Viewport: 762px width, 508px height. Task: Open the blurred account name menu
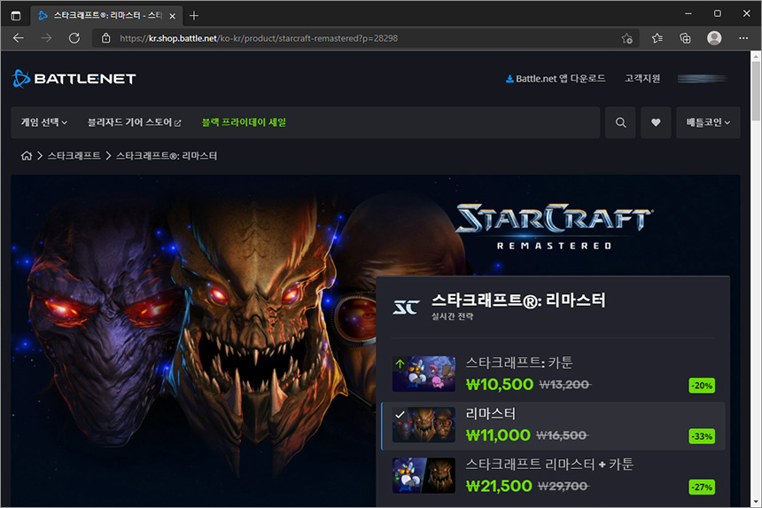(703, 79)
